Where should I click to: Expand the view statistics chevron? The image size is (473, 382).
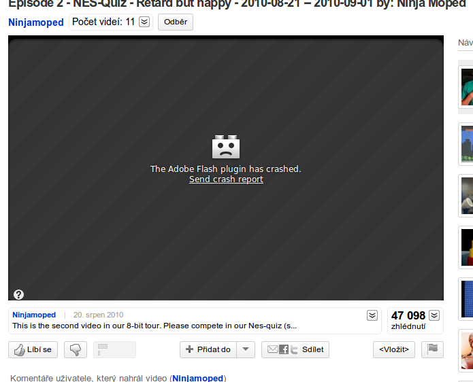click(434, 315)
